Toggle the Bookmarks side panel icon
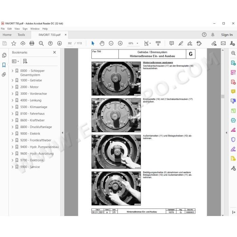The image size is (237, 237). [4, 65]
